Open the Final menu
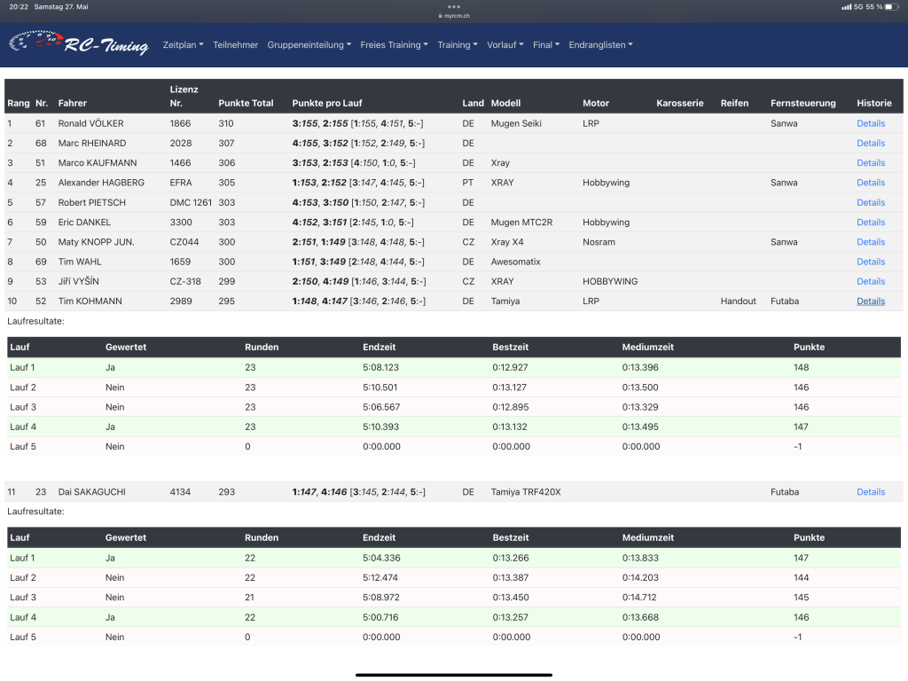Image resolution: width=908 pixels, height=681 pixels. click(x=545, y=45)
